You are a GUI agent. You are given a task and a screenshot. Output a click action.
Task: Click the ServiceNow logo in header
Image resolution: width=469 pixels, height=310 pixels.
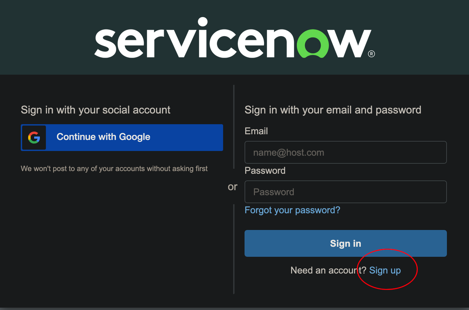tap(234, 38)
